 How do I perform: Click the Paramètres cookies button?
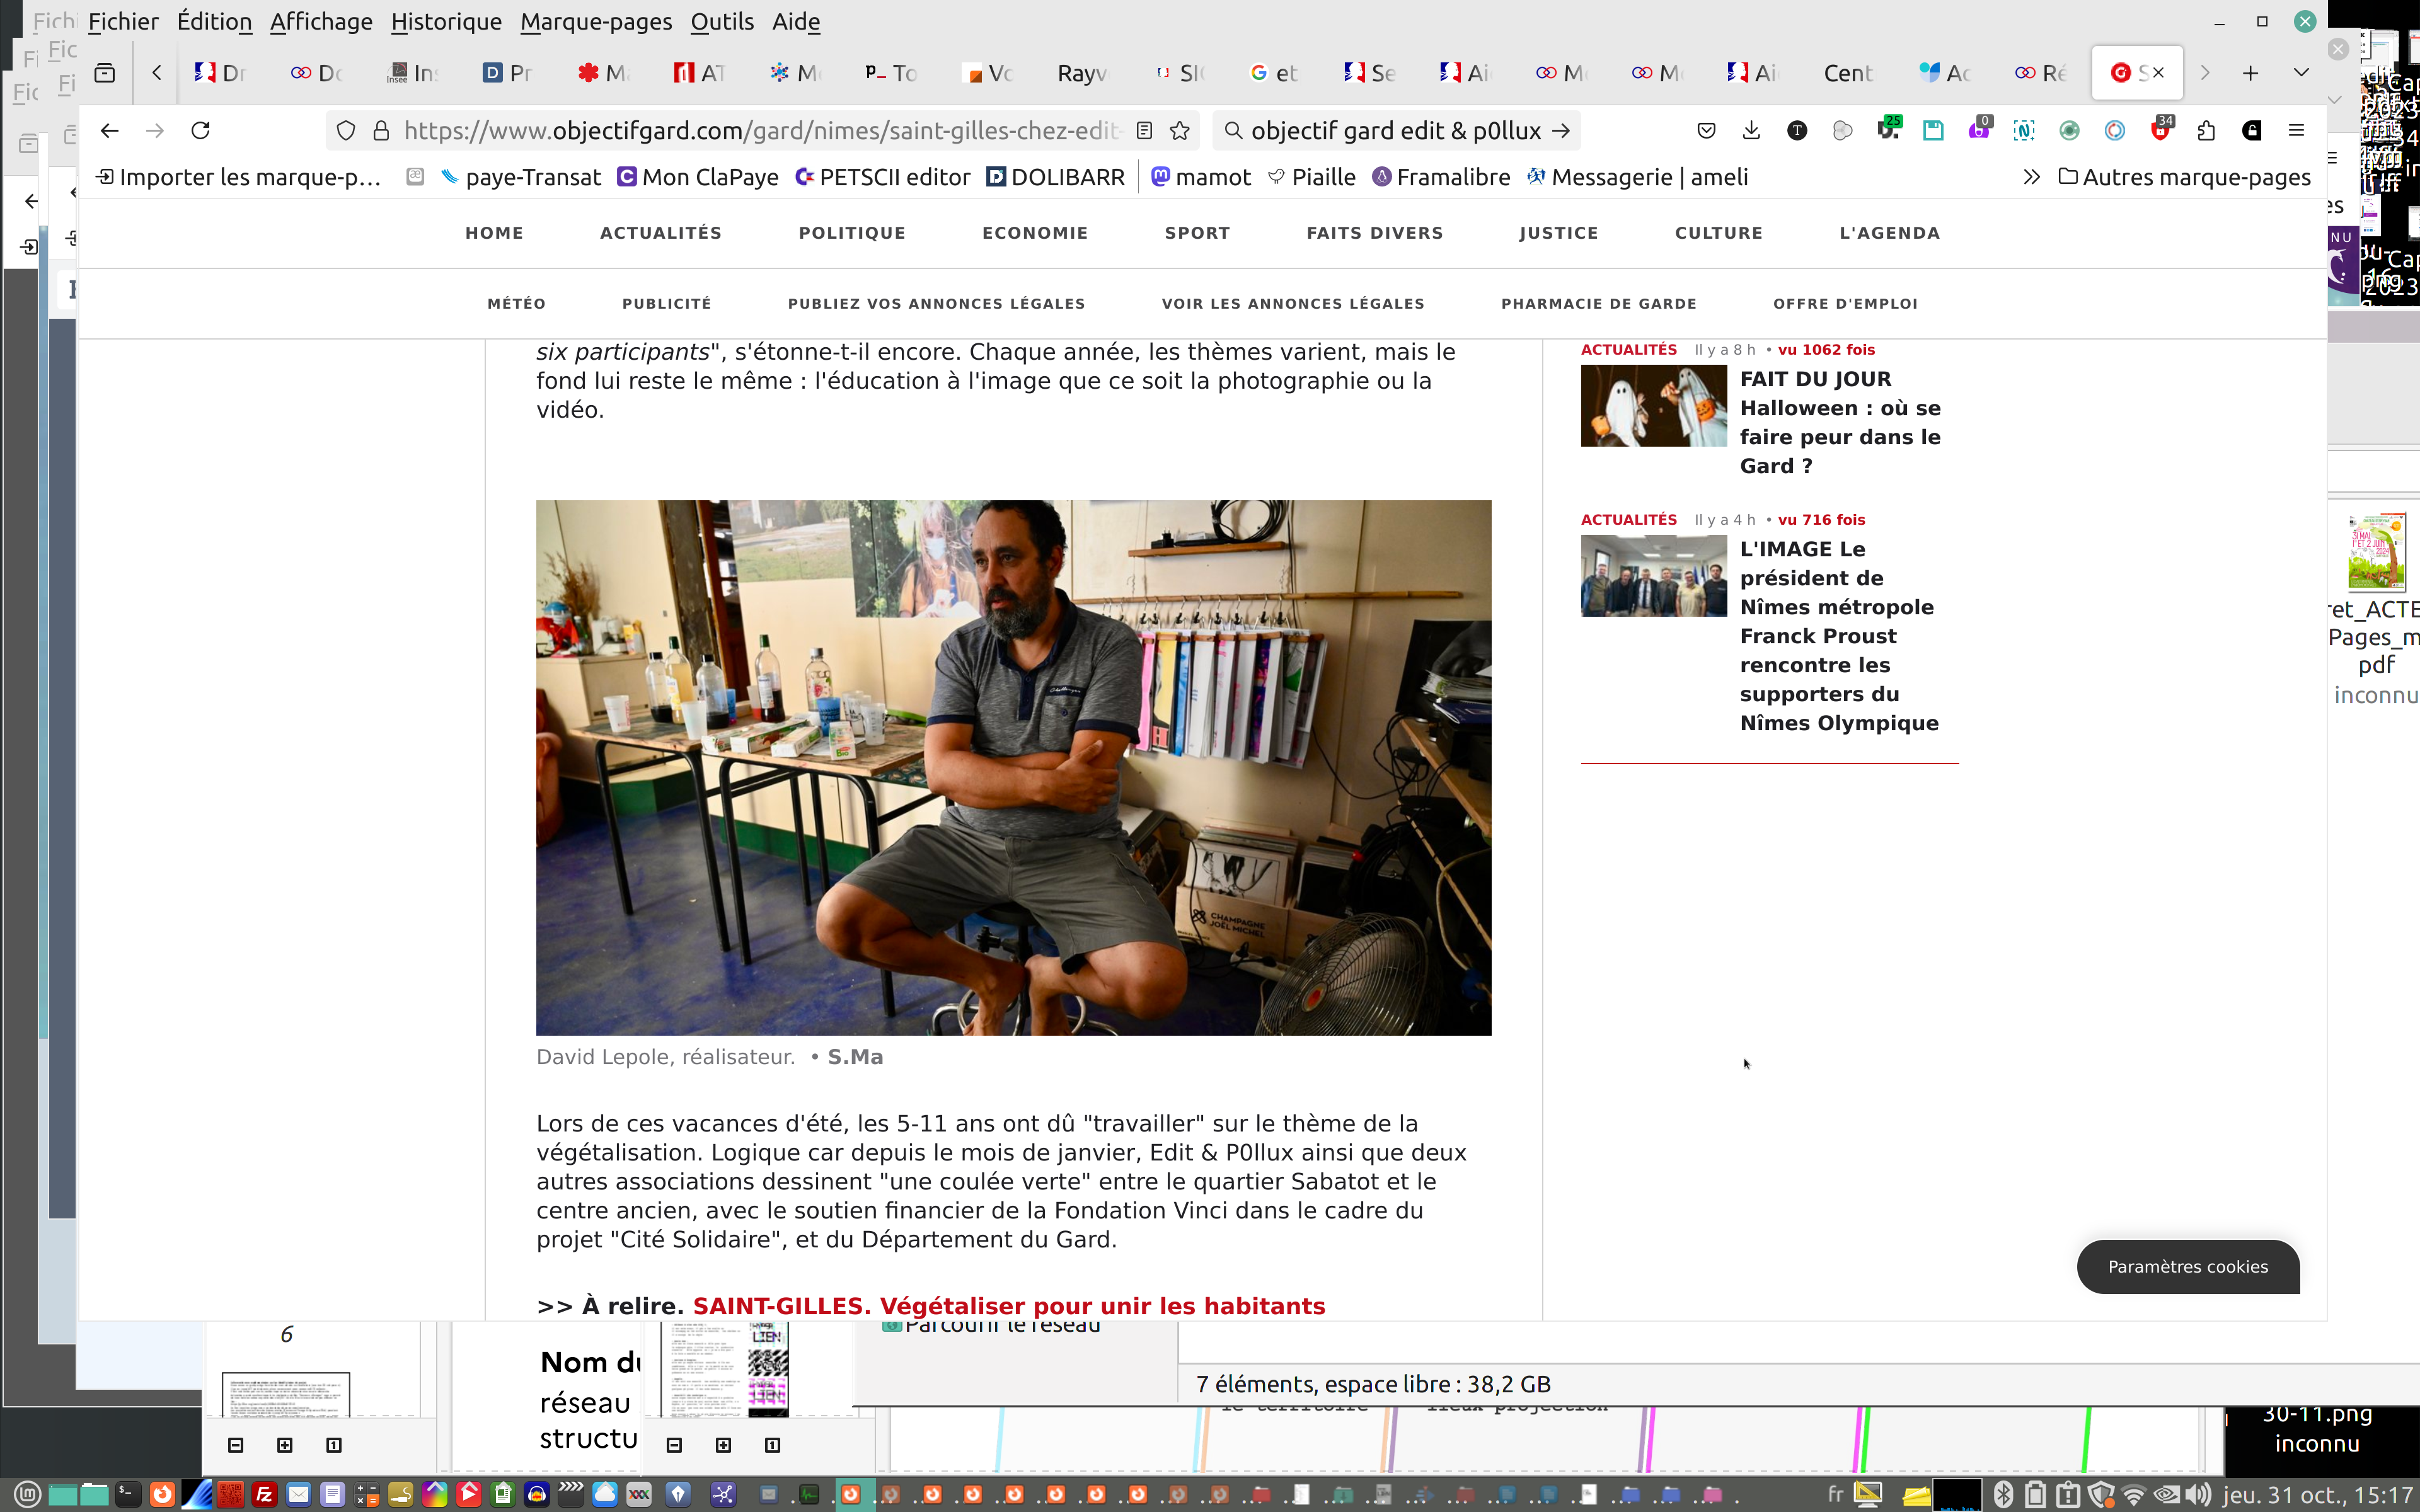2187,1266
